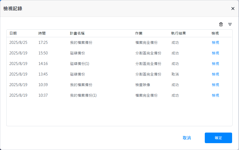Click the 時間 column header

[42, 33]
